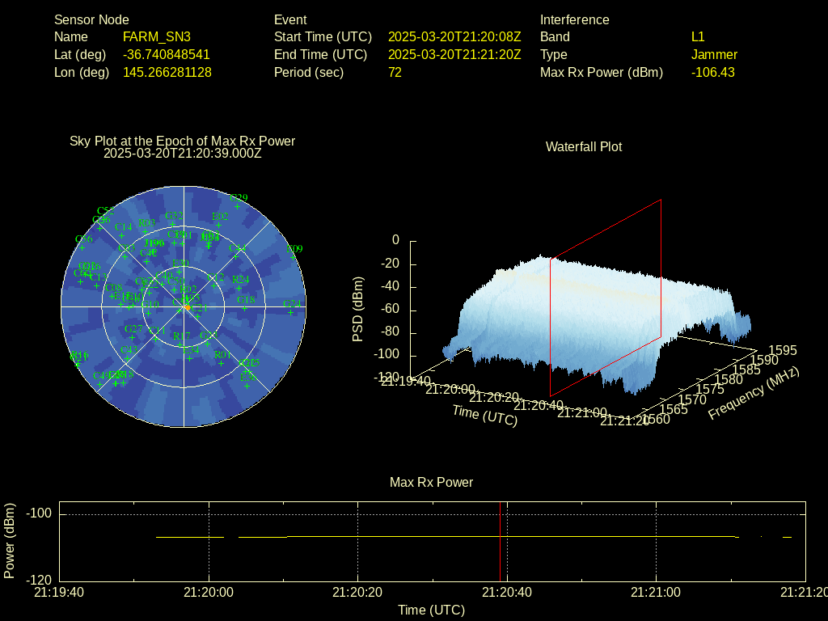Select the R24 satellite marker

click(x=240, y=287)
